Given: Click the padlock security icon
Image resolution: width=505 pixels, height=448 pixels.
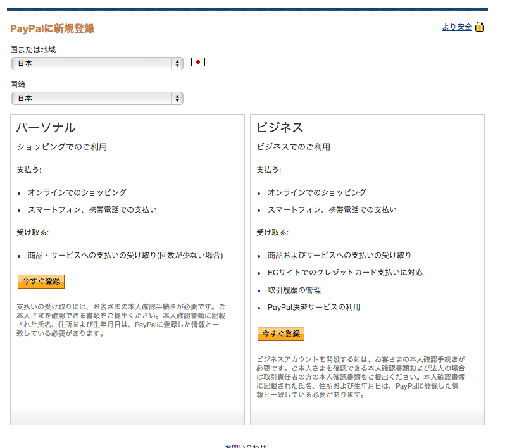Looking at the screenshot, I should click(480, 27).
